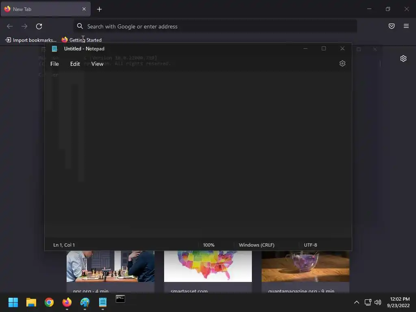Image resolution: width=416 pixels, height=312 pixels.
Task: Open the Windows Start menu
Action: [x=13, y=302]
